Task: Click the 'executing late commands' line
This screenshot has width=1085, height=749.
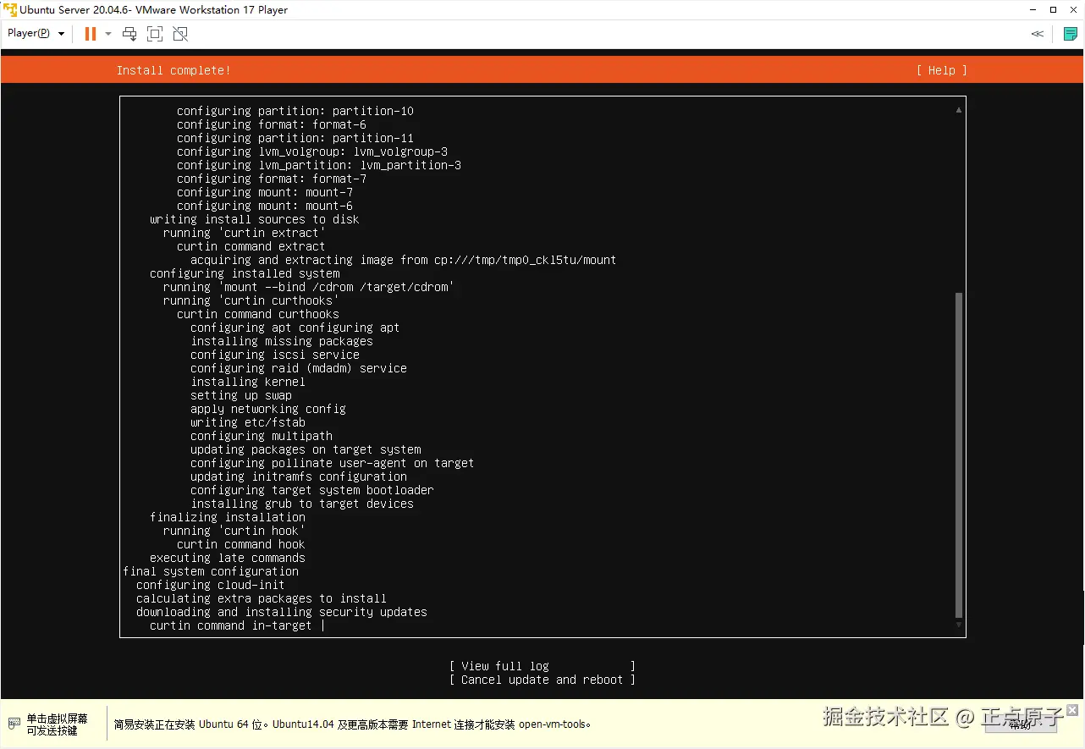Action: 228,558
